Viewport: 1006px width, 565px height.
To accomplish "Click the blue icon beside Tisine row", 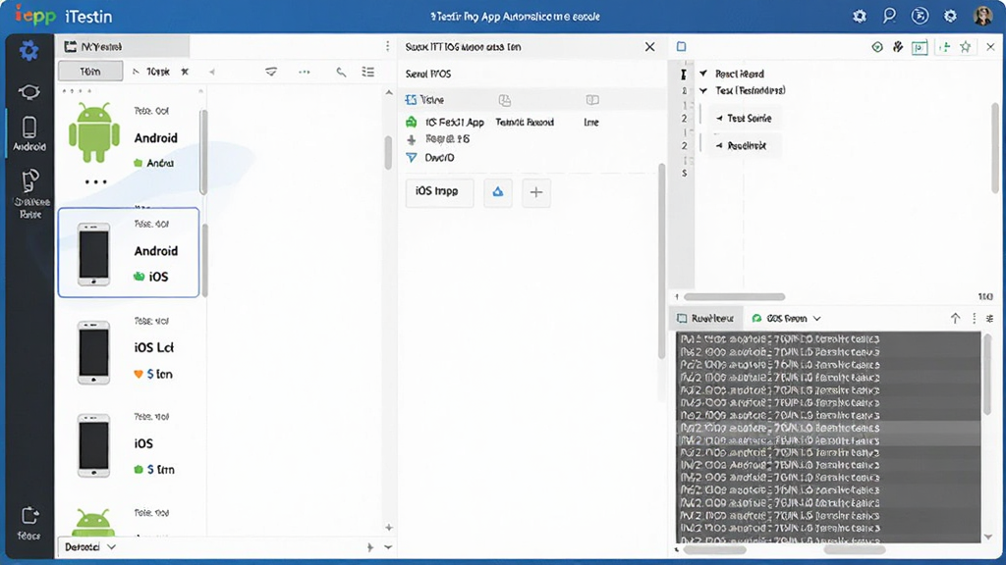I will [x=412, y=100].
